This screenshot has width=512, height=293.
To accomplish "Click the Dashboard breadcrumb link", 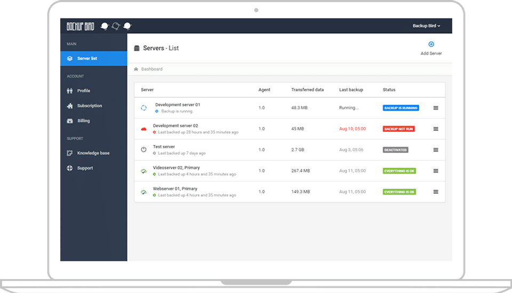I will click(152, 69).
